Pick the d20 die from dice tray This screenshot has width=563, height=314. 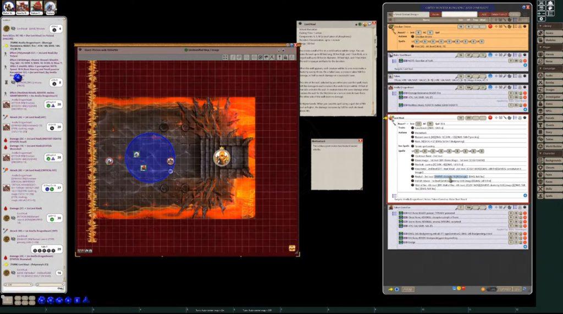coord(42,300)
